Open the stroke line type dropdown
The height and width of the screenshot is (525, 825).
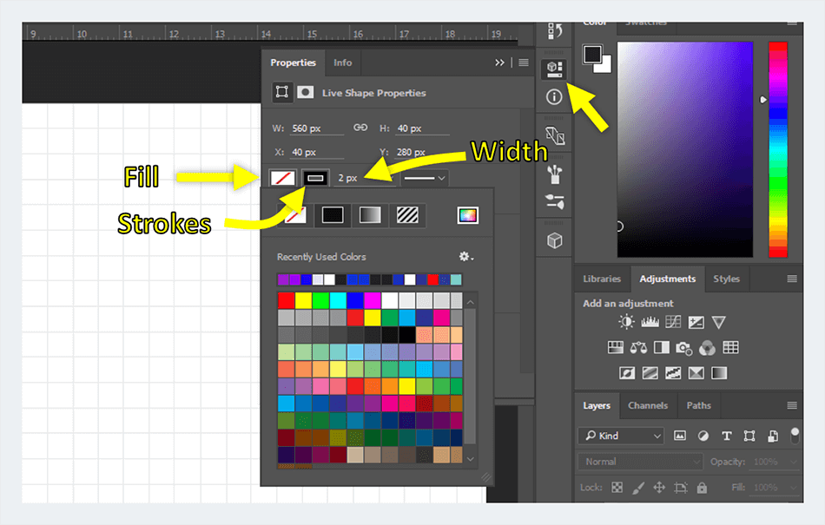pyautogui.click(x=424, y=178)
